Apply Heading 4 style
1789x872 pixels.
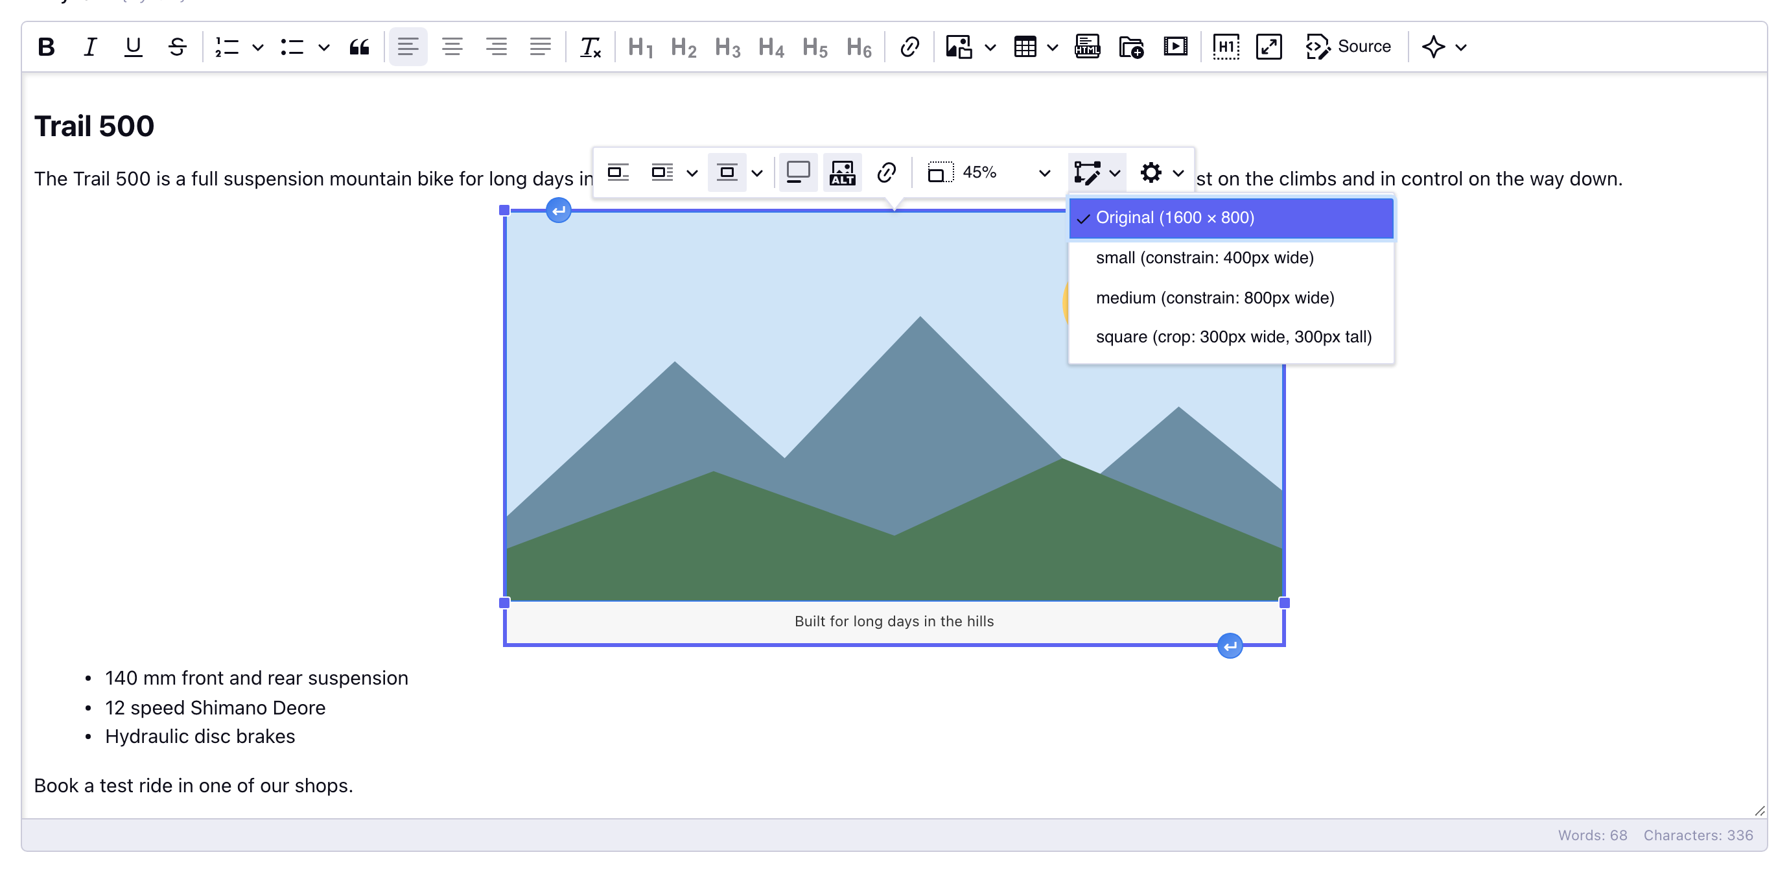click(x=771, y=47)
